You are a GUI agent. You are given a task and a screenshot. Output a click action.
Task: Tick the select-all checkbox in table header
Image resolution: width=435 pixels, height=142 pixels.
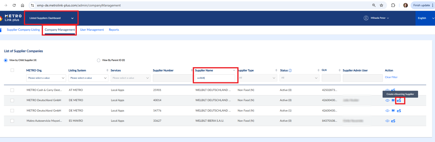[12, 70]
